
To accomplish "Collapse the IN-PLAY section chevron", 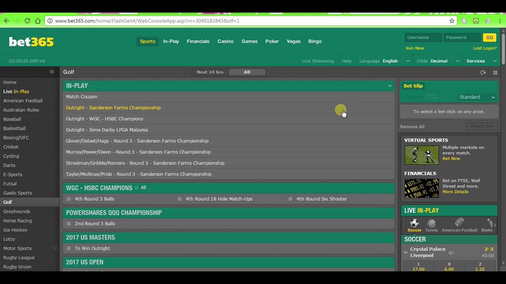I will pos(389,86).
